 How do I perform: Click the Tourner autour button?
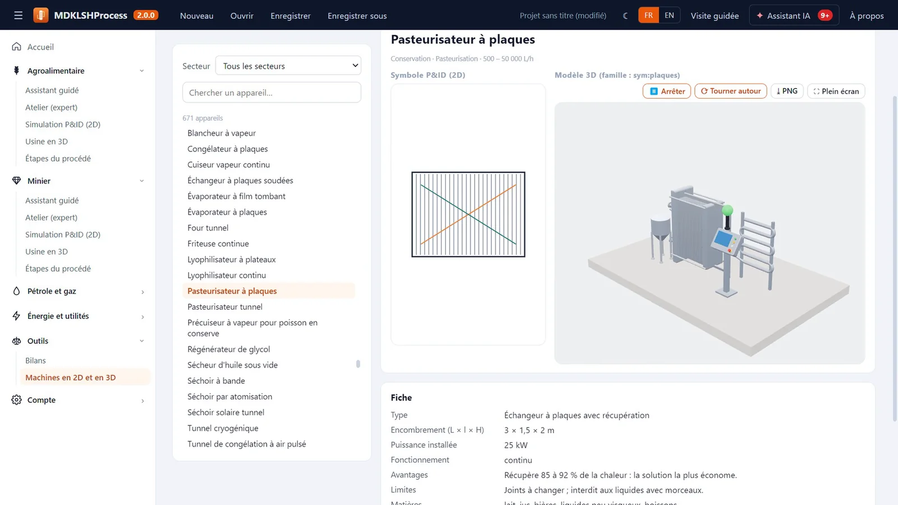click(731, 91)
